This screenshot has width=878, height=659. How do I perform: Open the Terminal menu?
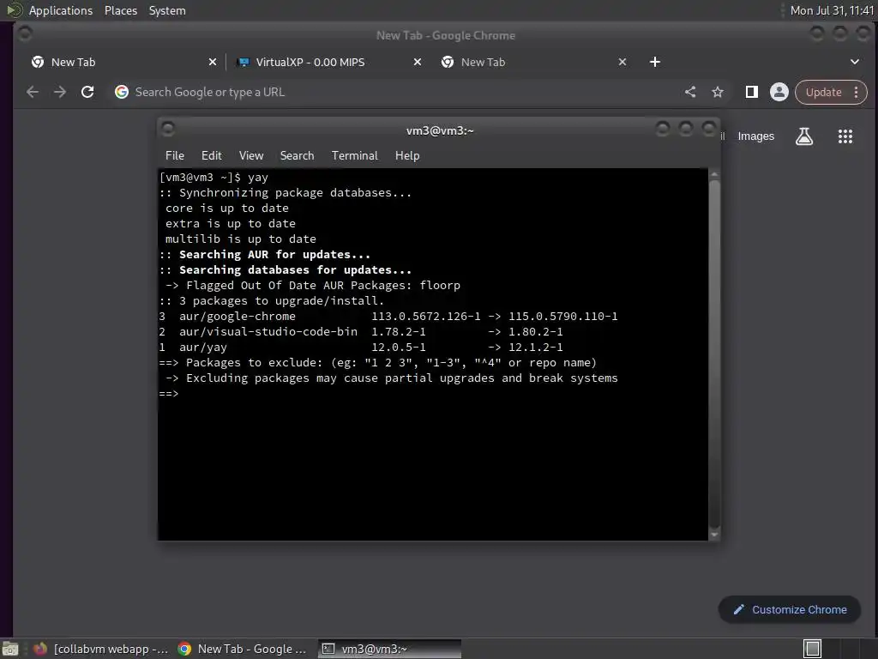click(354, 156)
